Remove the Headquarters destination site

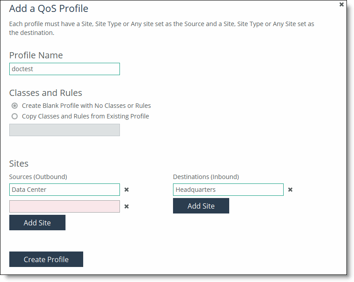point(290,190)
